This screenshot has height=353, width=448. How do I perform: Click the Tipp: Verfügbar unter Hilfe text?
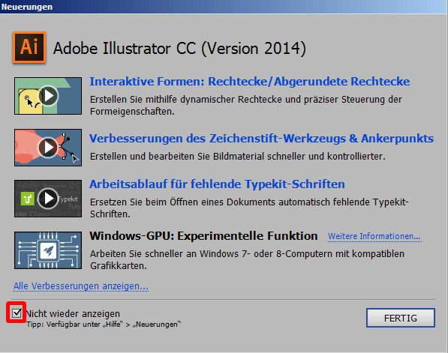(x=104, y=325)
